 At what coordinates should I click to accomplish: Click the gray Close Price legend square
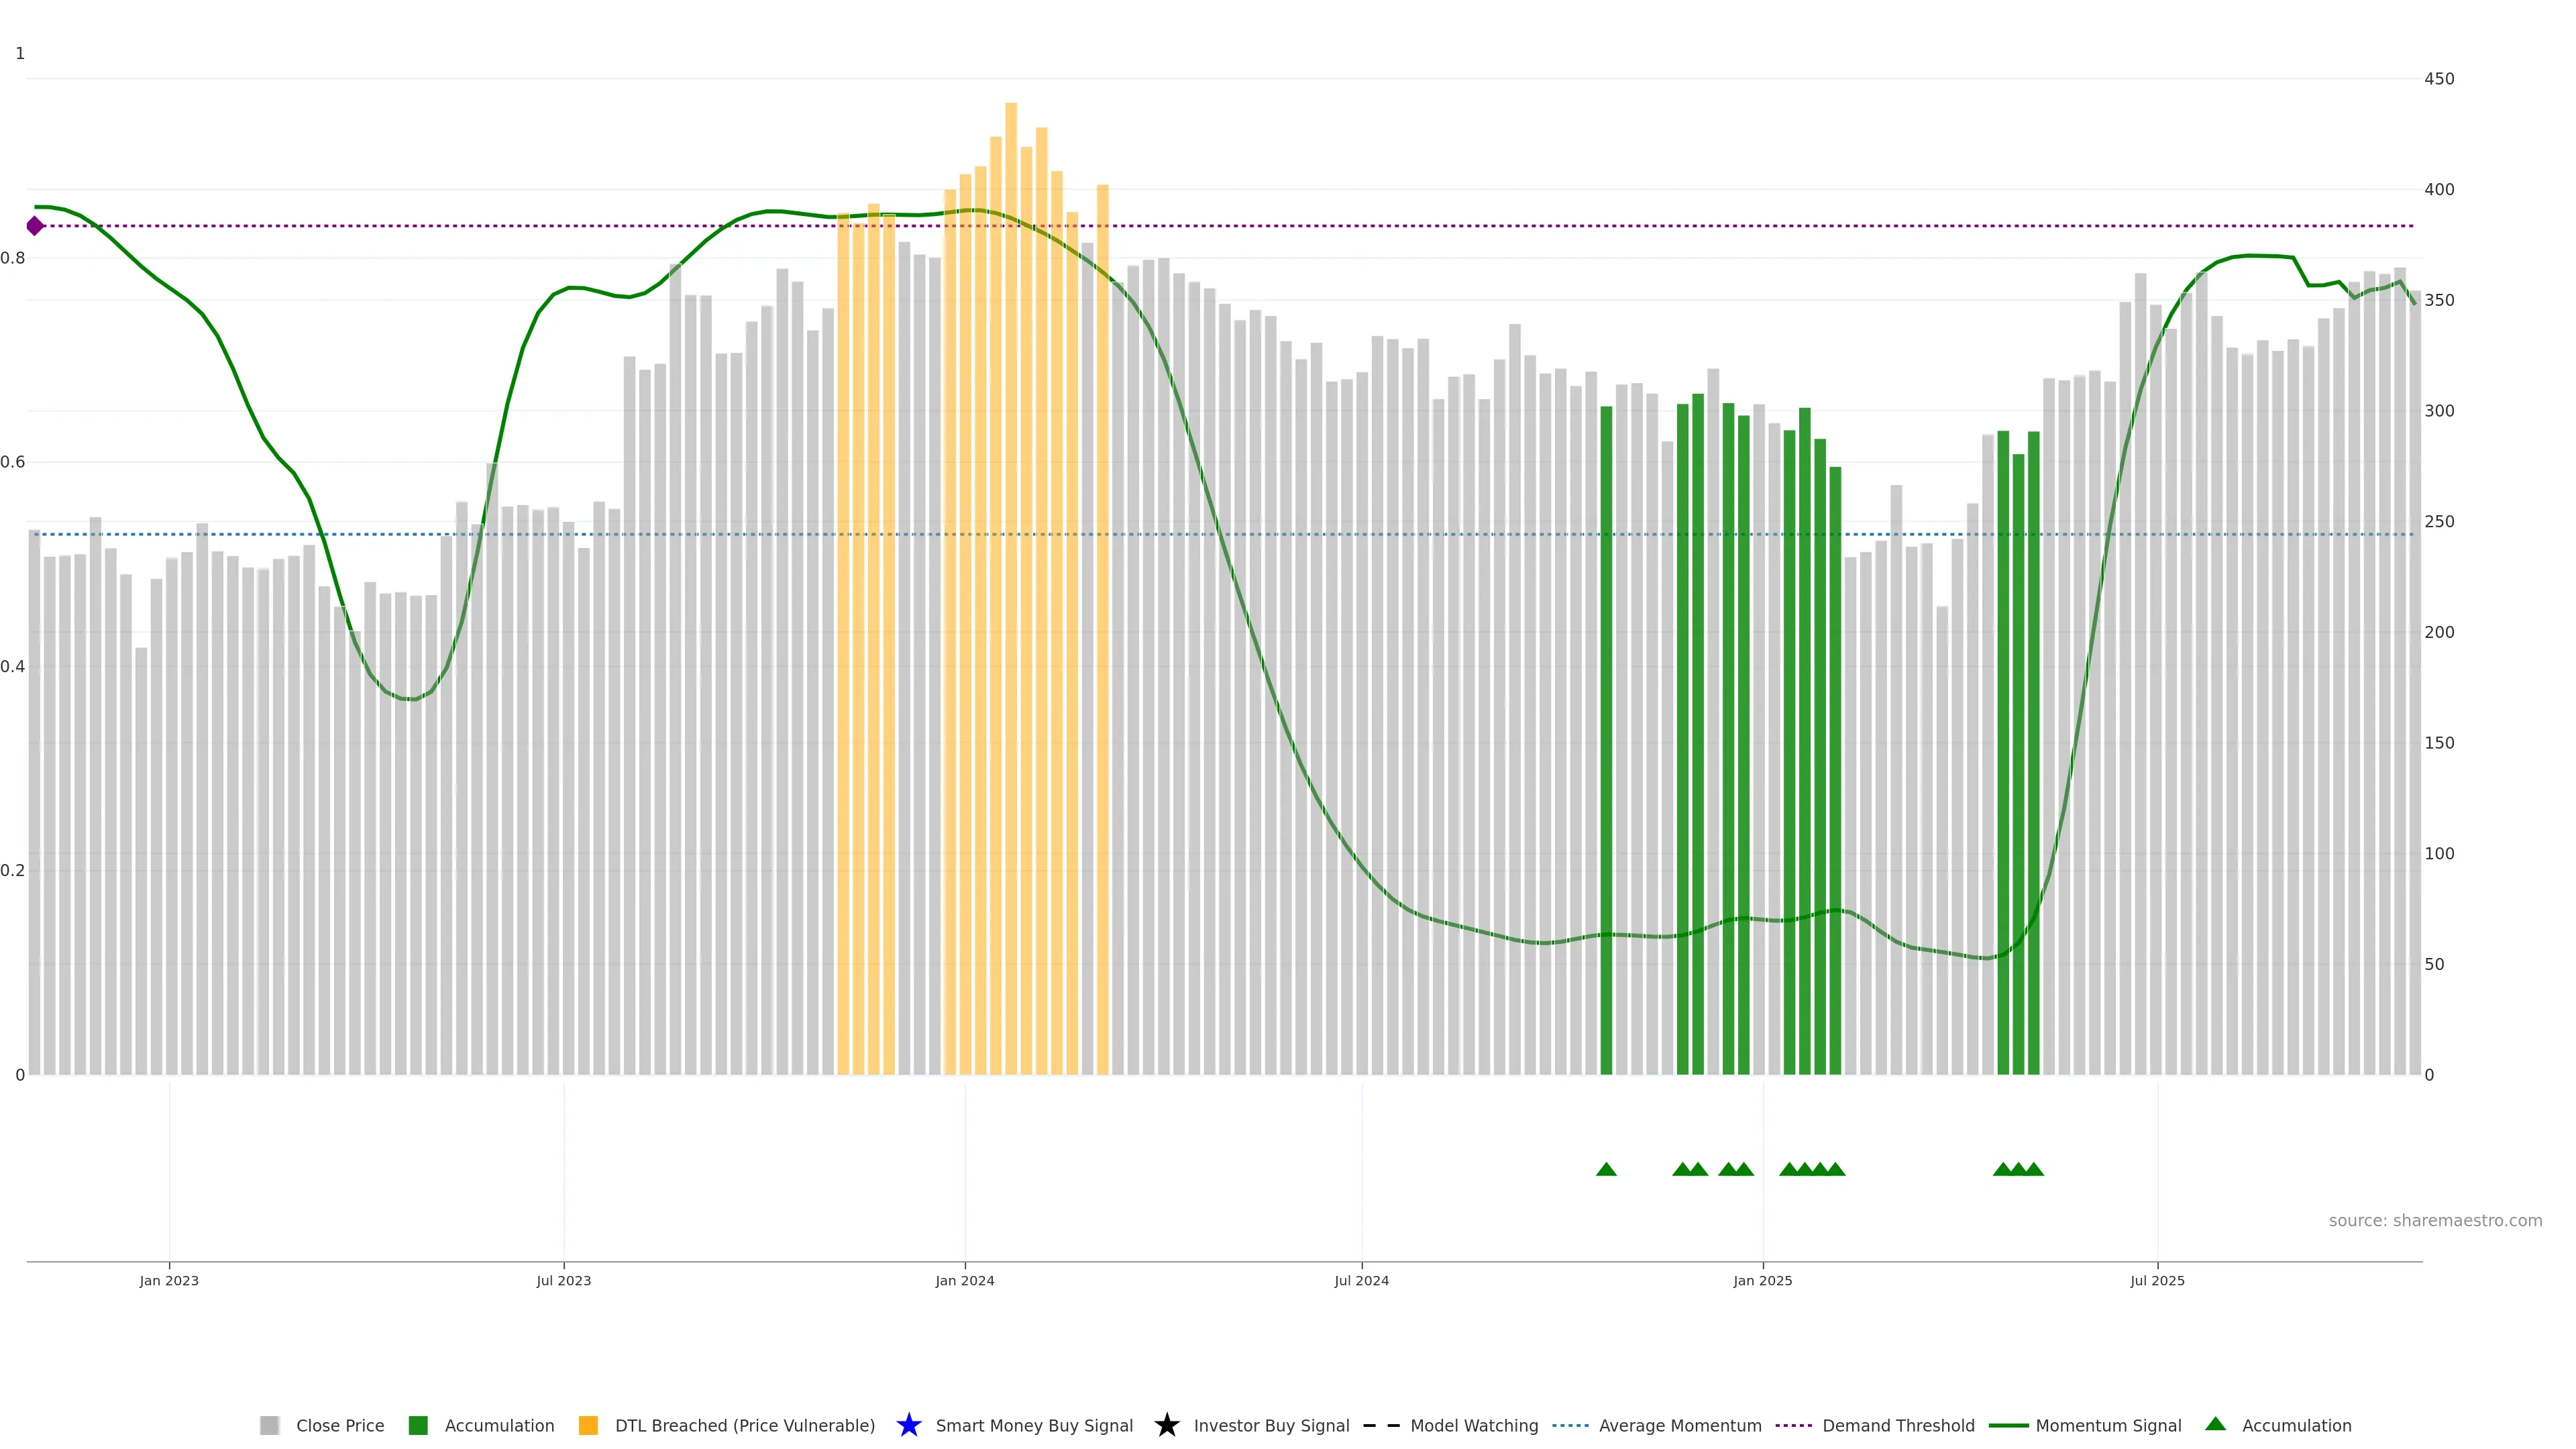click(269, 1425)
